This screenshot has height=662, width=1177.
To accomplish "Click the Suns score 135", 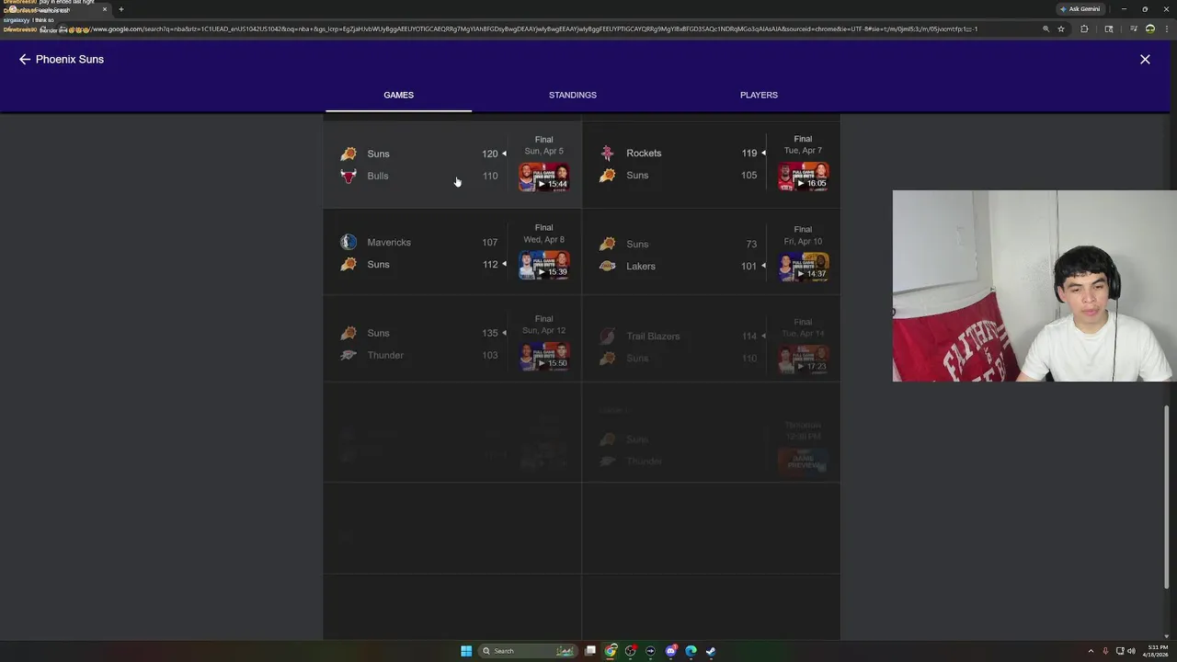I will 489,333.
